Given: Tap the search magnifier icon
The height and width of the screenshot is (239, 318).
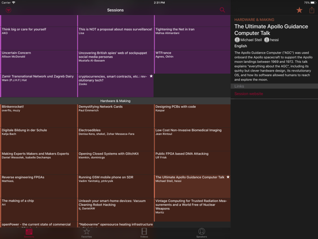Looking at the screenshot, I should point(222,10).
